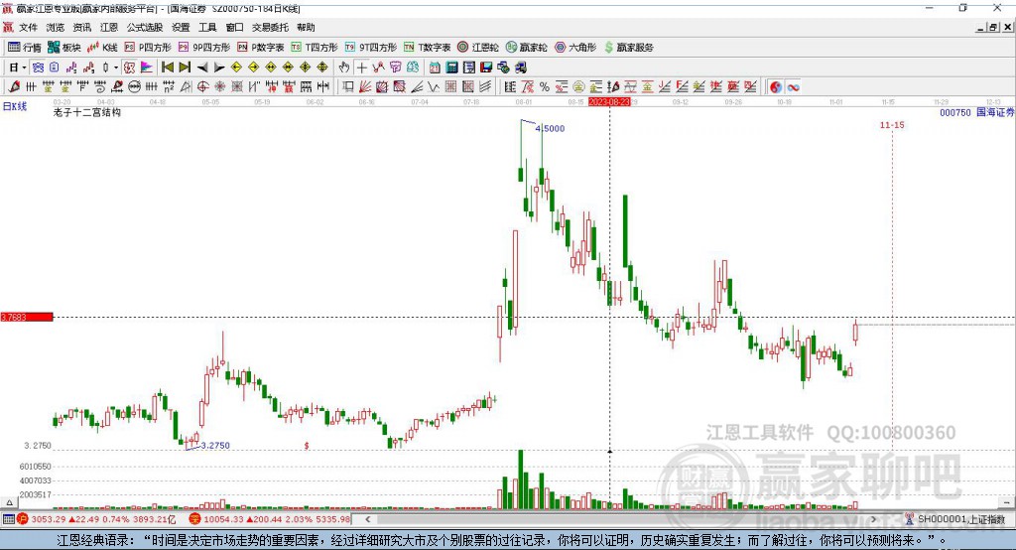Viewport: 1016px width, 550px height.
Task: Click the volume panel up-triangle expander
Action: tap(9, 502)
